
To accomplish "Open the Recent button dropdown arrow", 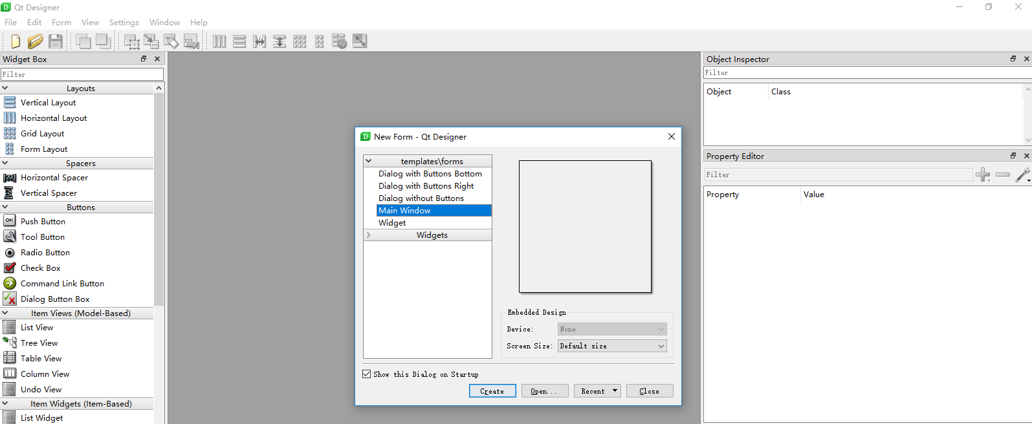I will click(615, 391).
